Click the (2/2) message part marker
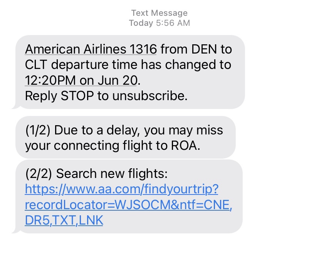 click(x=39, y=174)
